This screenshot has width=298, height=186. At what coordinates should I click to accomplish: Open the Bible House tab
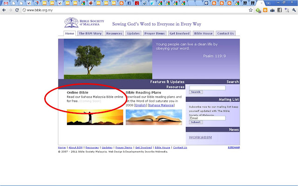[x=203, y=33]
